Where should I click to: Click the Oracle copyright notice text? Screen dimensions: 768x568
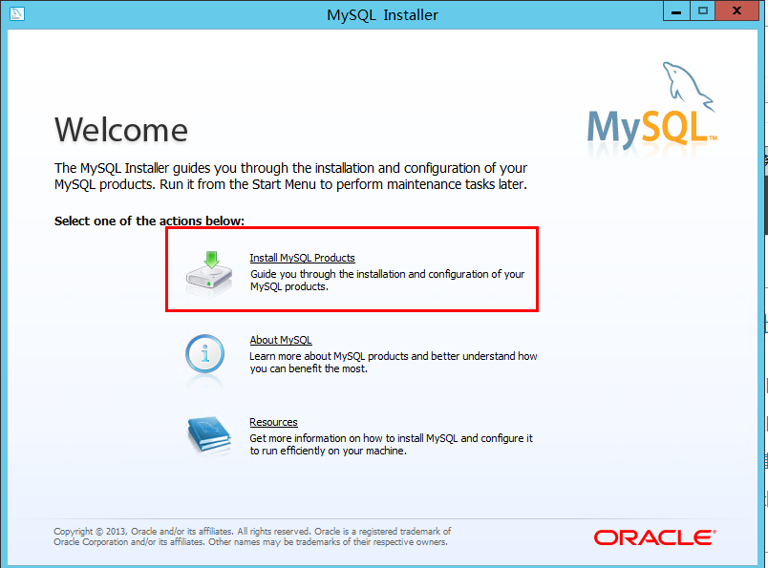pyautogui.click(x=252, y=536)
